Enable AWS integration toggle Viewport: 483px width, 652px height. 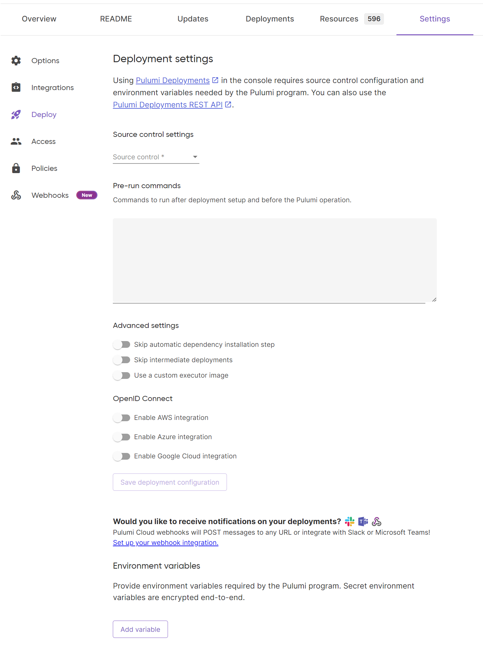pos(121,417)
